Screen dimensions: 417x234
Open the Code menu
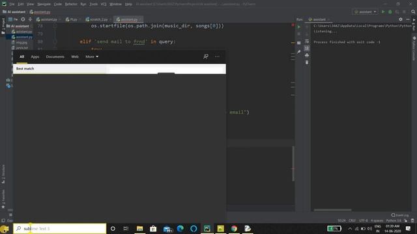click(58, 5)
